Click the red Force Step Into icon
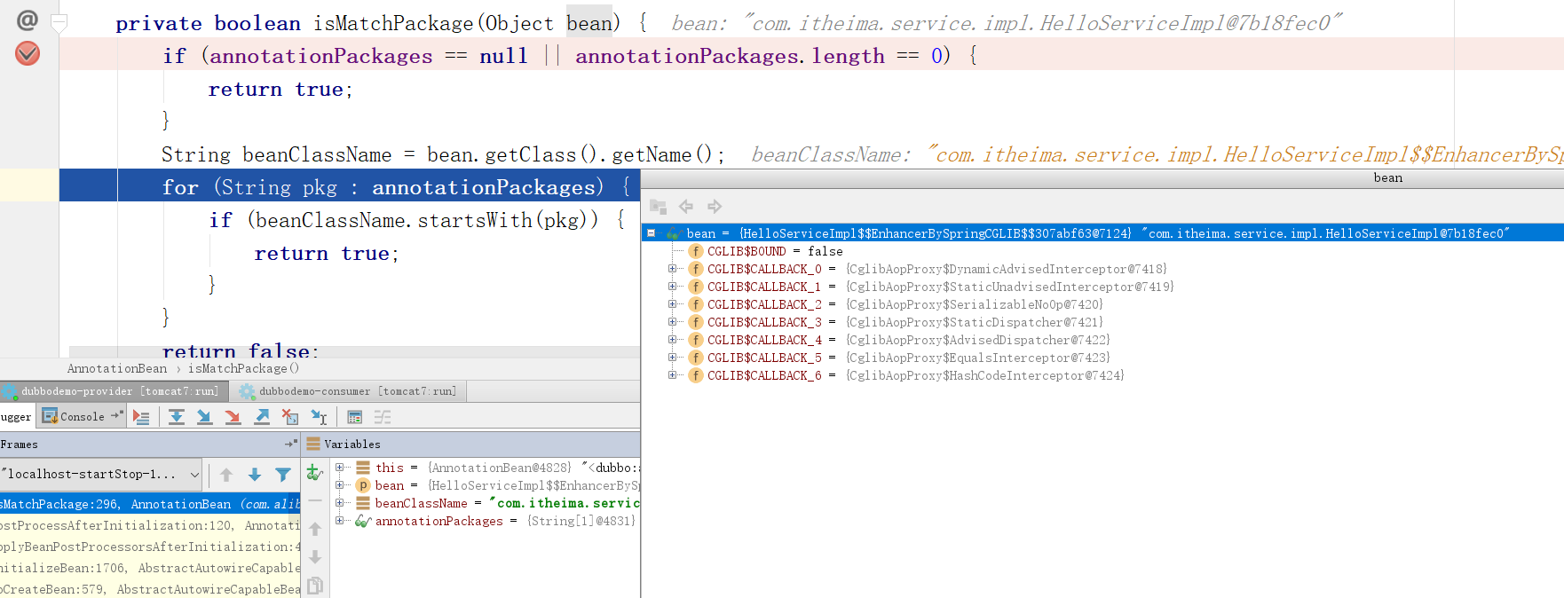 point(233,417)
